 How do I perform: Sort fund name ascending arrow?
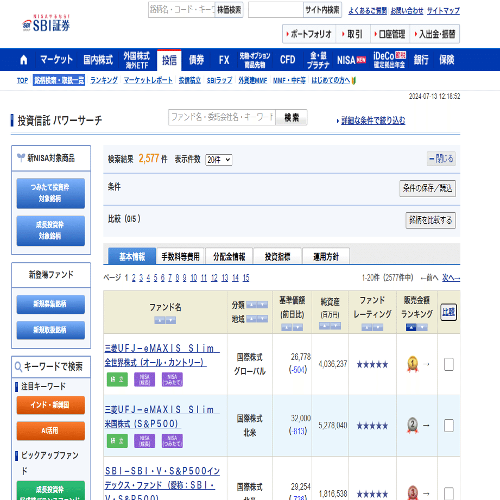(160, 320)
